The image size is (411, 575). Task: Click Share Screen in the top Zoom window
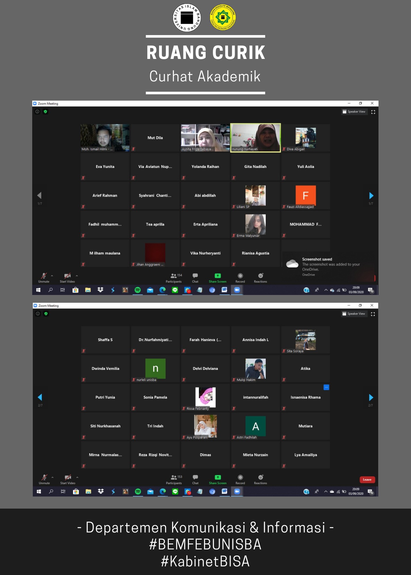tap(218, 278)
